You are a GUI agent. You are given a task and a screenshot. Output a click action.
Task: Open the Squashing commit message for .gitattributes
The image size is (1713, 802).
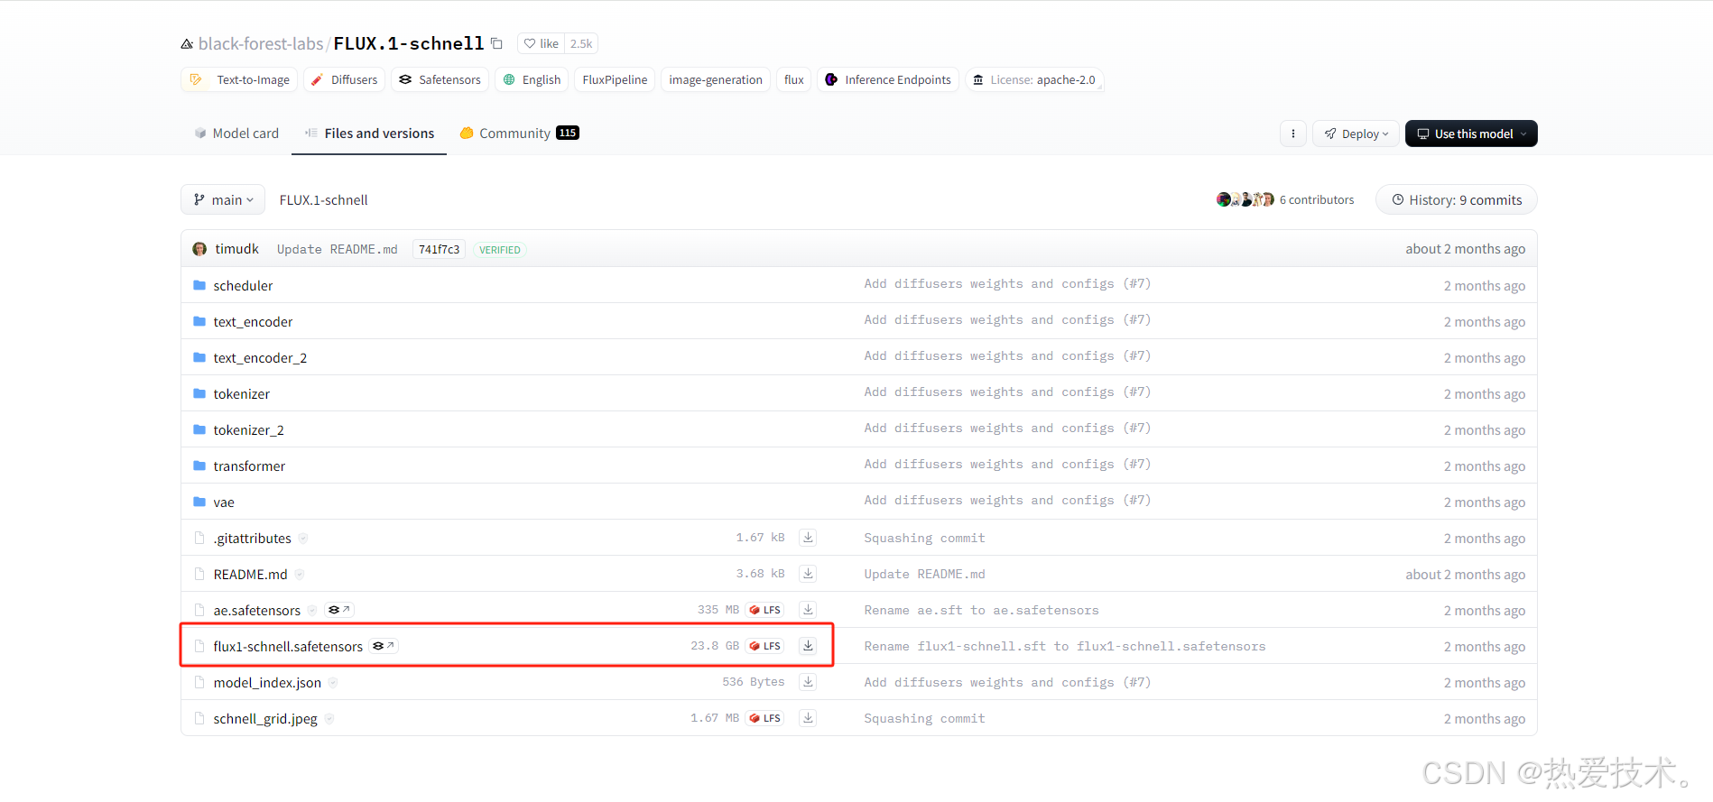924,538
